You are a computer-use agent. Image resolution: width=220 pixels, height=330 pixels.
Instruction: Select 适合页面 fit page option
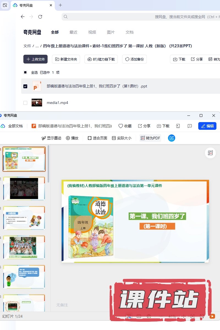(97, 138)
